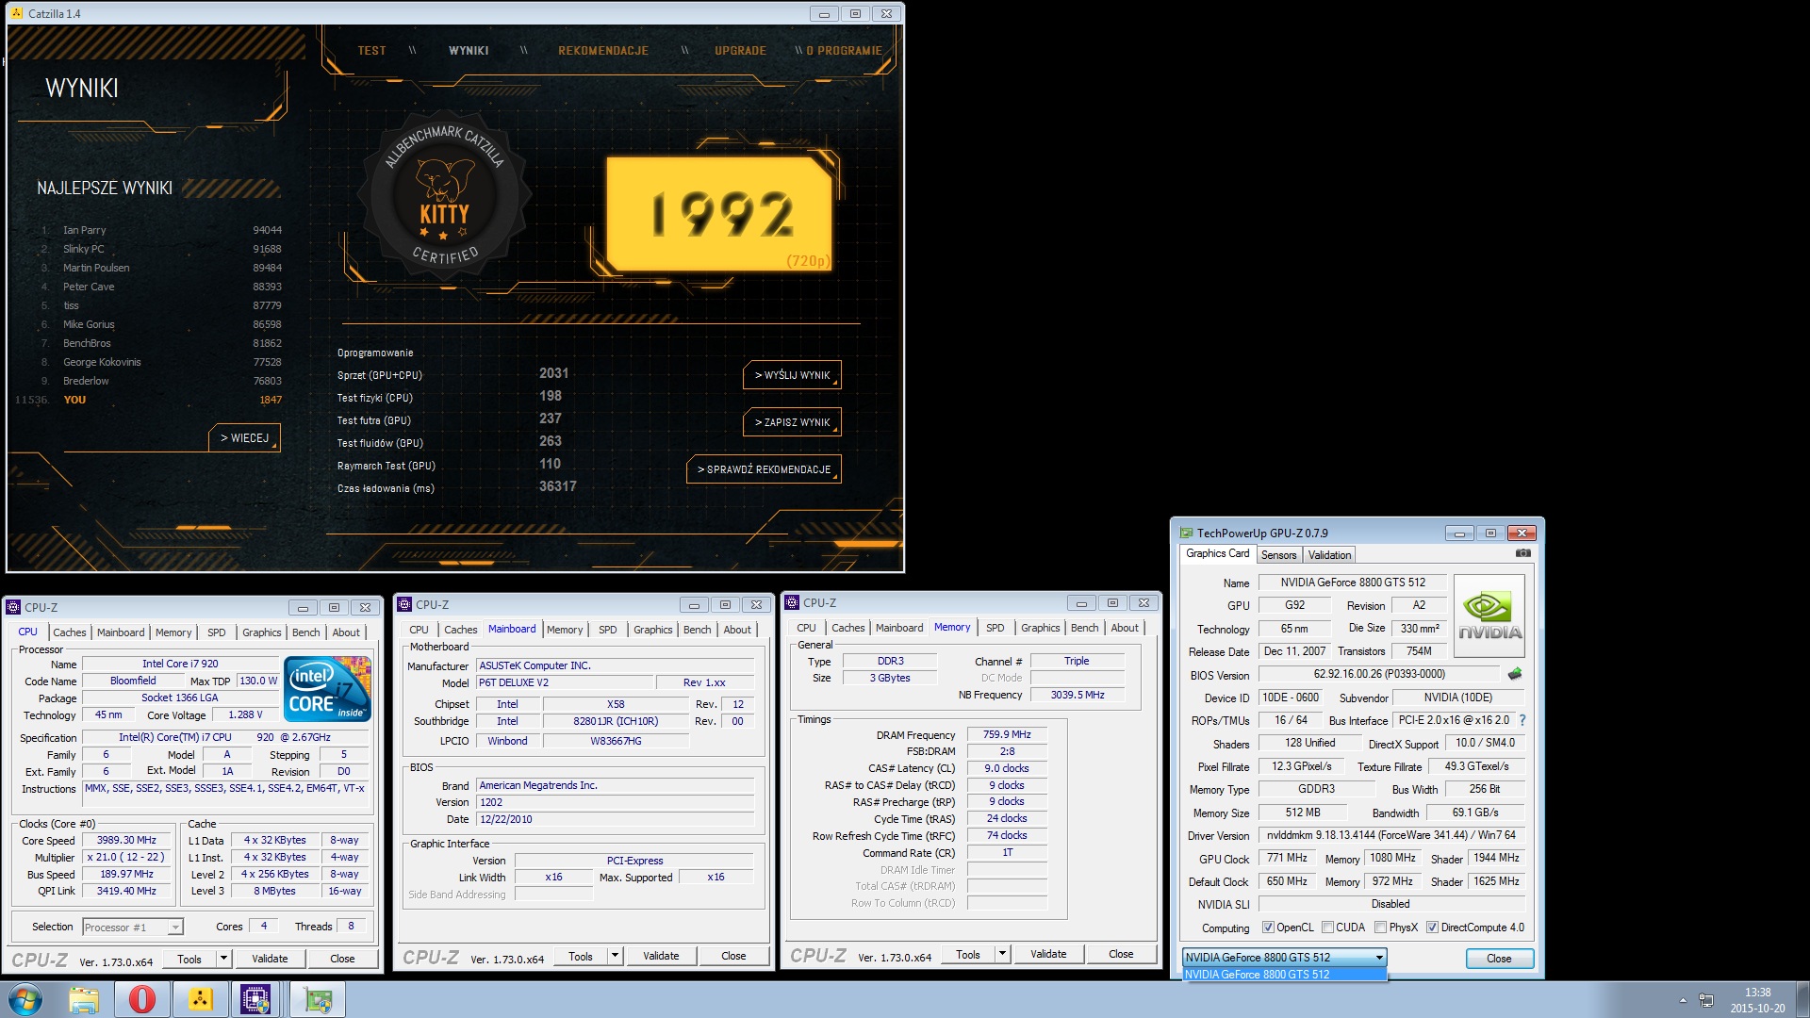Click the 1992 score panel in Catzilla
Screen dimensions: 1810x1018
(720, 214)
